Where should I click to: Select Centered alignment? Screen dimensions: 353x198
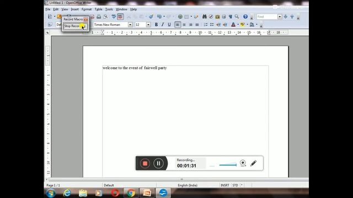(x=184, y=24)
